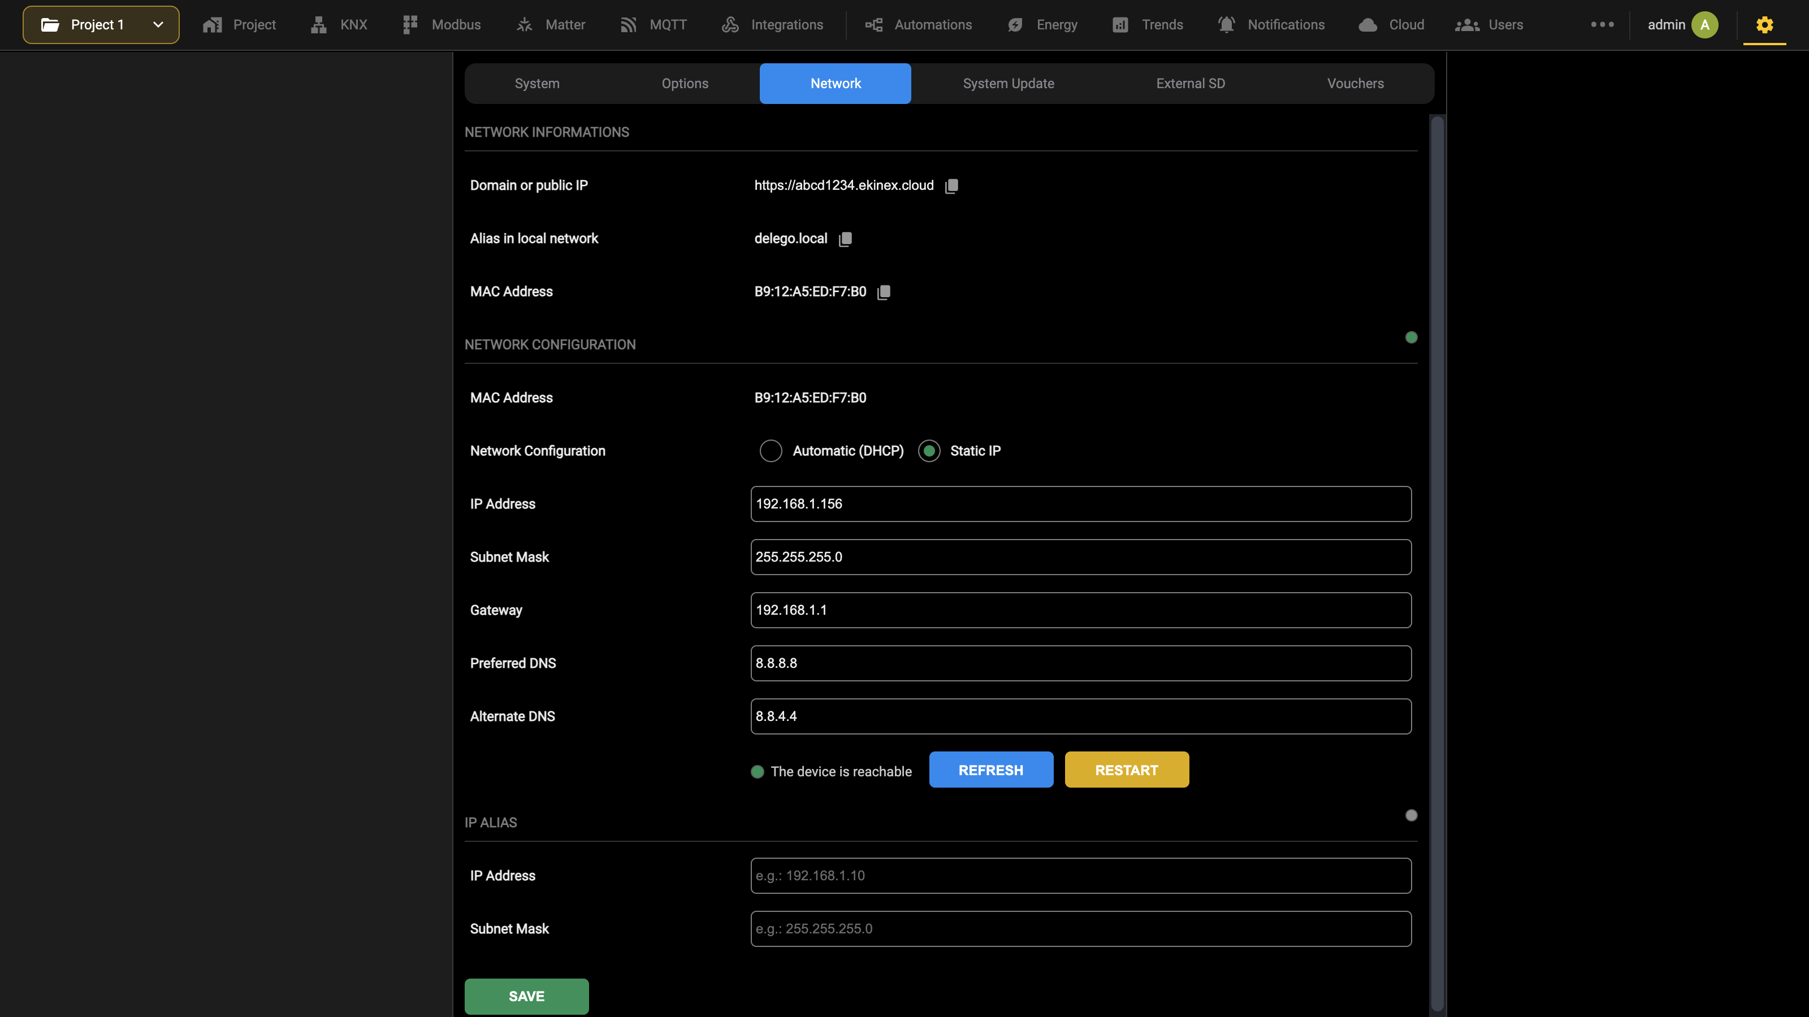Open the settings gear icon

coord(1765,25)
